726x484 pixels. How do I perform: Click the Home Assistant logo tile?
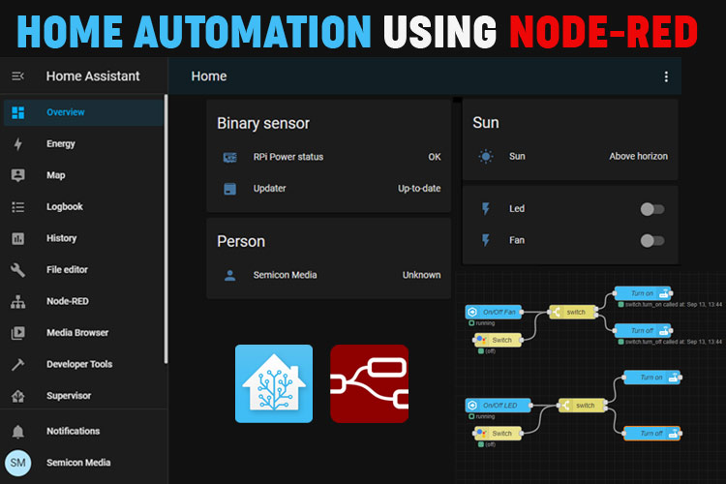[x=274, y=383]
